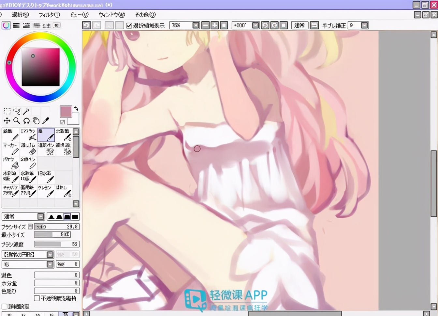438x316 pixels.
Task: Select the flat hard brush edge shape
Action: point(75,217)
